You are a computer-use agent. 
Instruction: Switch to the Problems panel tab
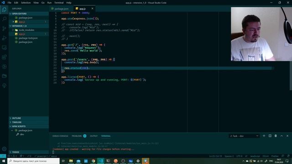tap(77, 136)
